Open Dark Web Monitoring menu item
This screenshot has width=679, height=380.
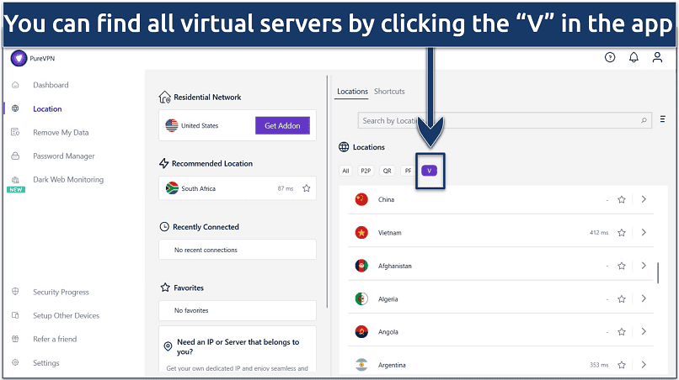tap(68, 179)
